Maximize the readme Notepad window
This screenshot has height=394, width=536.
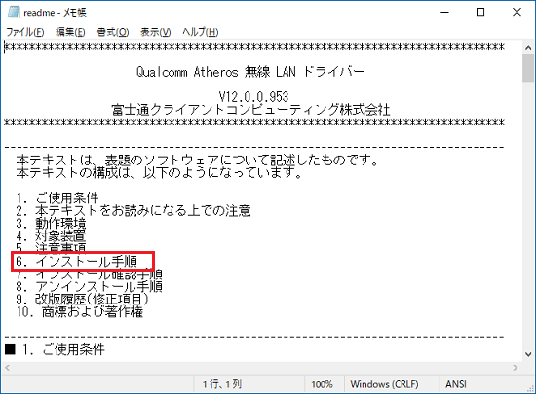(x=480, y=13)
